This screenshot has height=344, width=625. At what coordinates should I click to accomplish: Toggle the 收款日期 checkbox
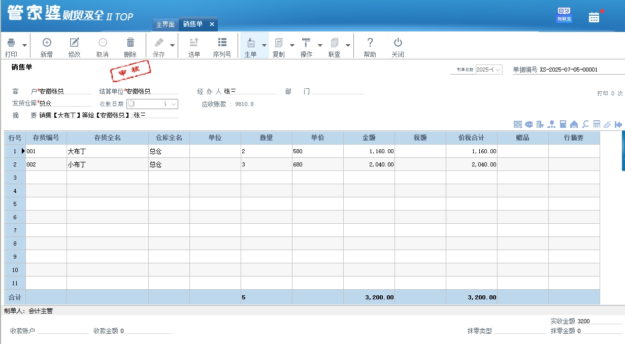131,104
